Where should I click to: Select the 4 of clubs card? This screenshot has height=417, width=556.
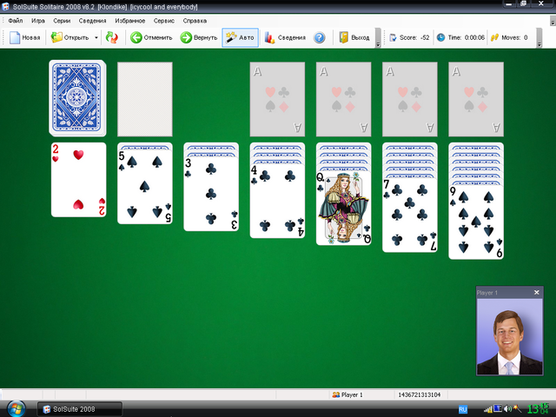point(277,201)
